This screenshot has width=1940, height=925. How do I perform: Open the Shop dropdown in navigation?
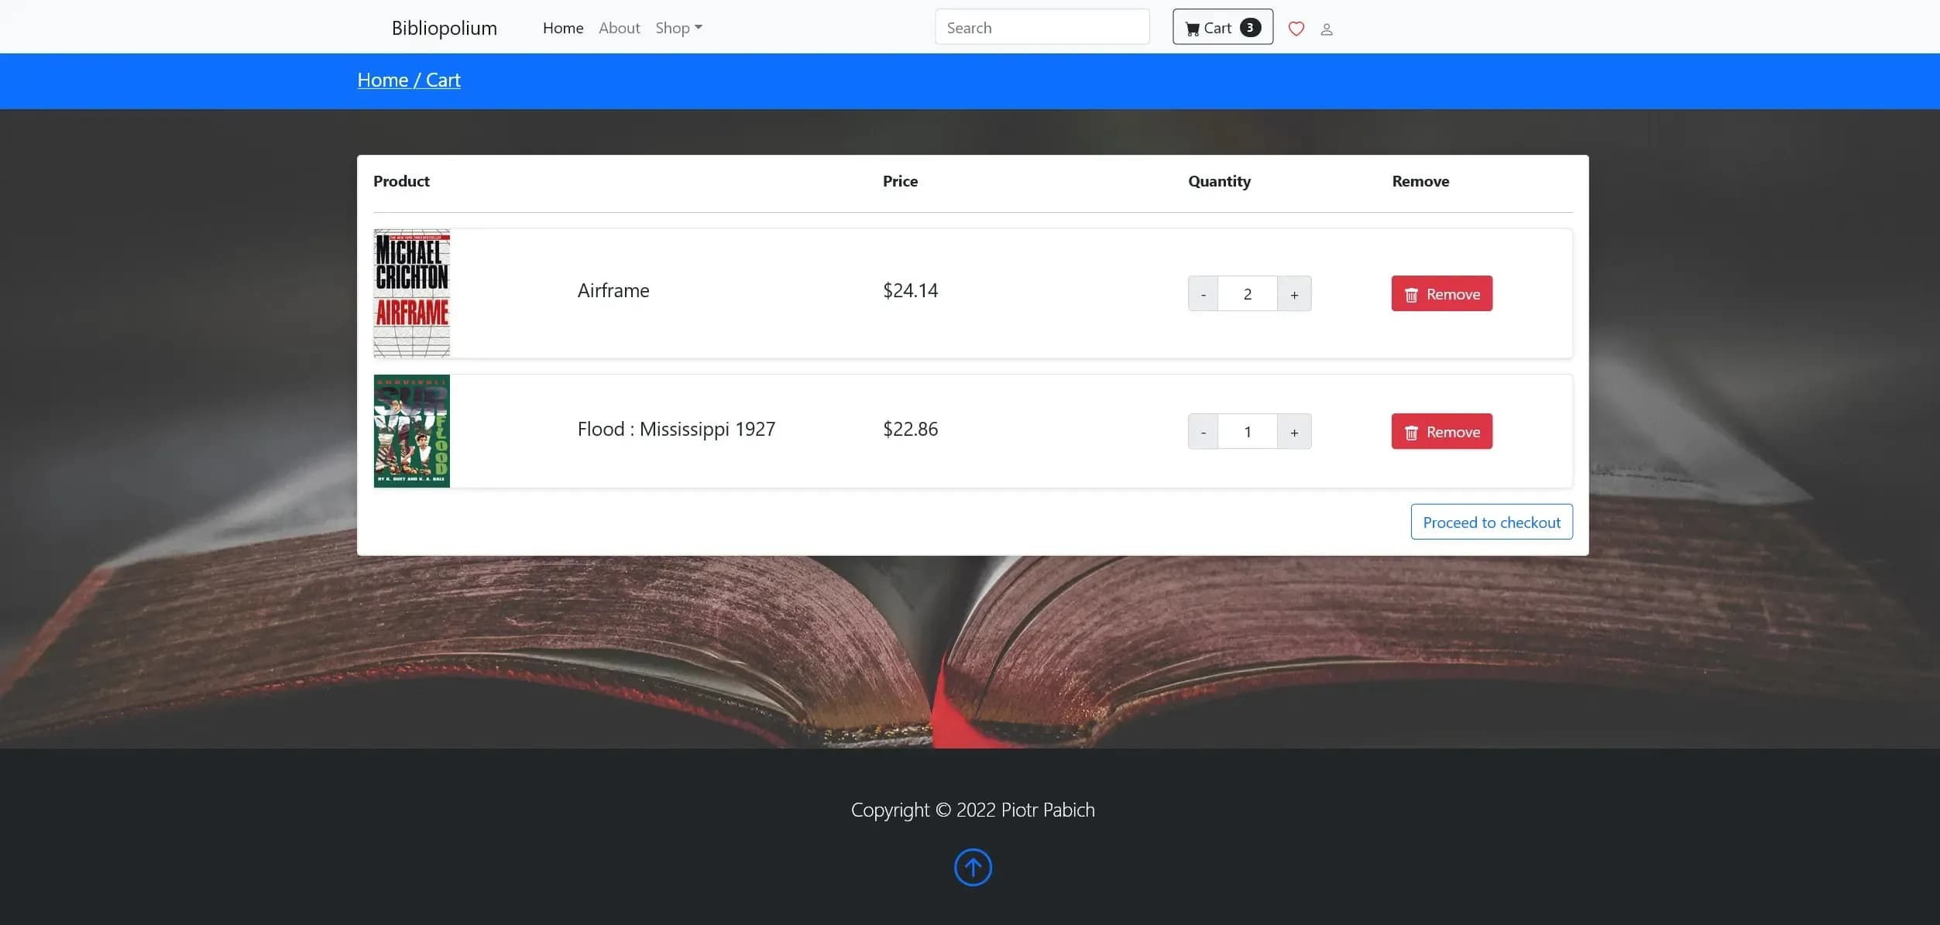pos(678,27)
